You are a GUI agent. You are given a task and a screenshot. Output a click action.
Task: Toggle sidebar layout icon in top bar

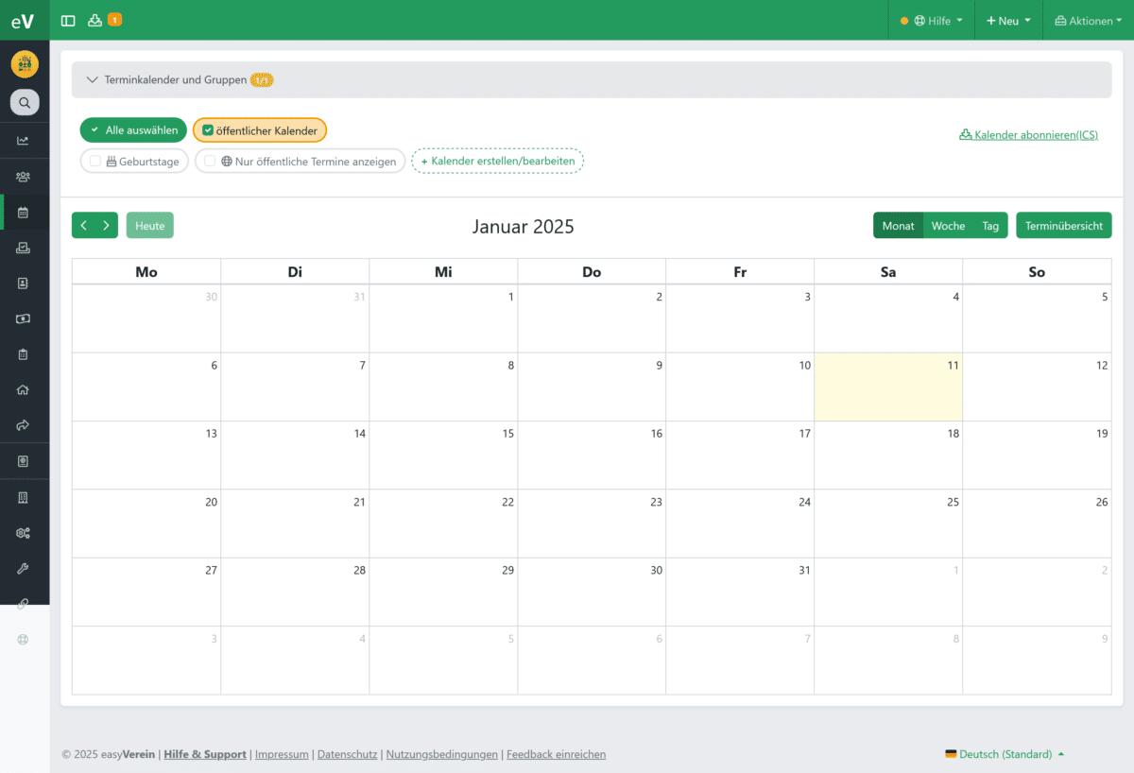[68, 20]
